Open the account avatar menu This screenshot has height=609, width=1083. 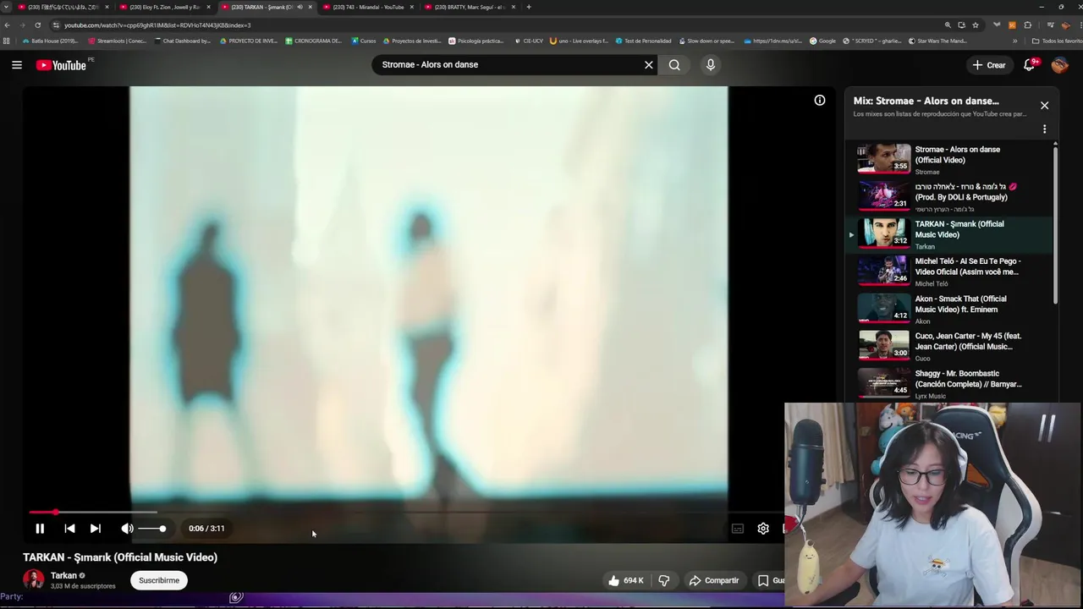(x=1060, y=65)
